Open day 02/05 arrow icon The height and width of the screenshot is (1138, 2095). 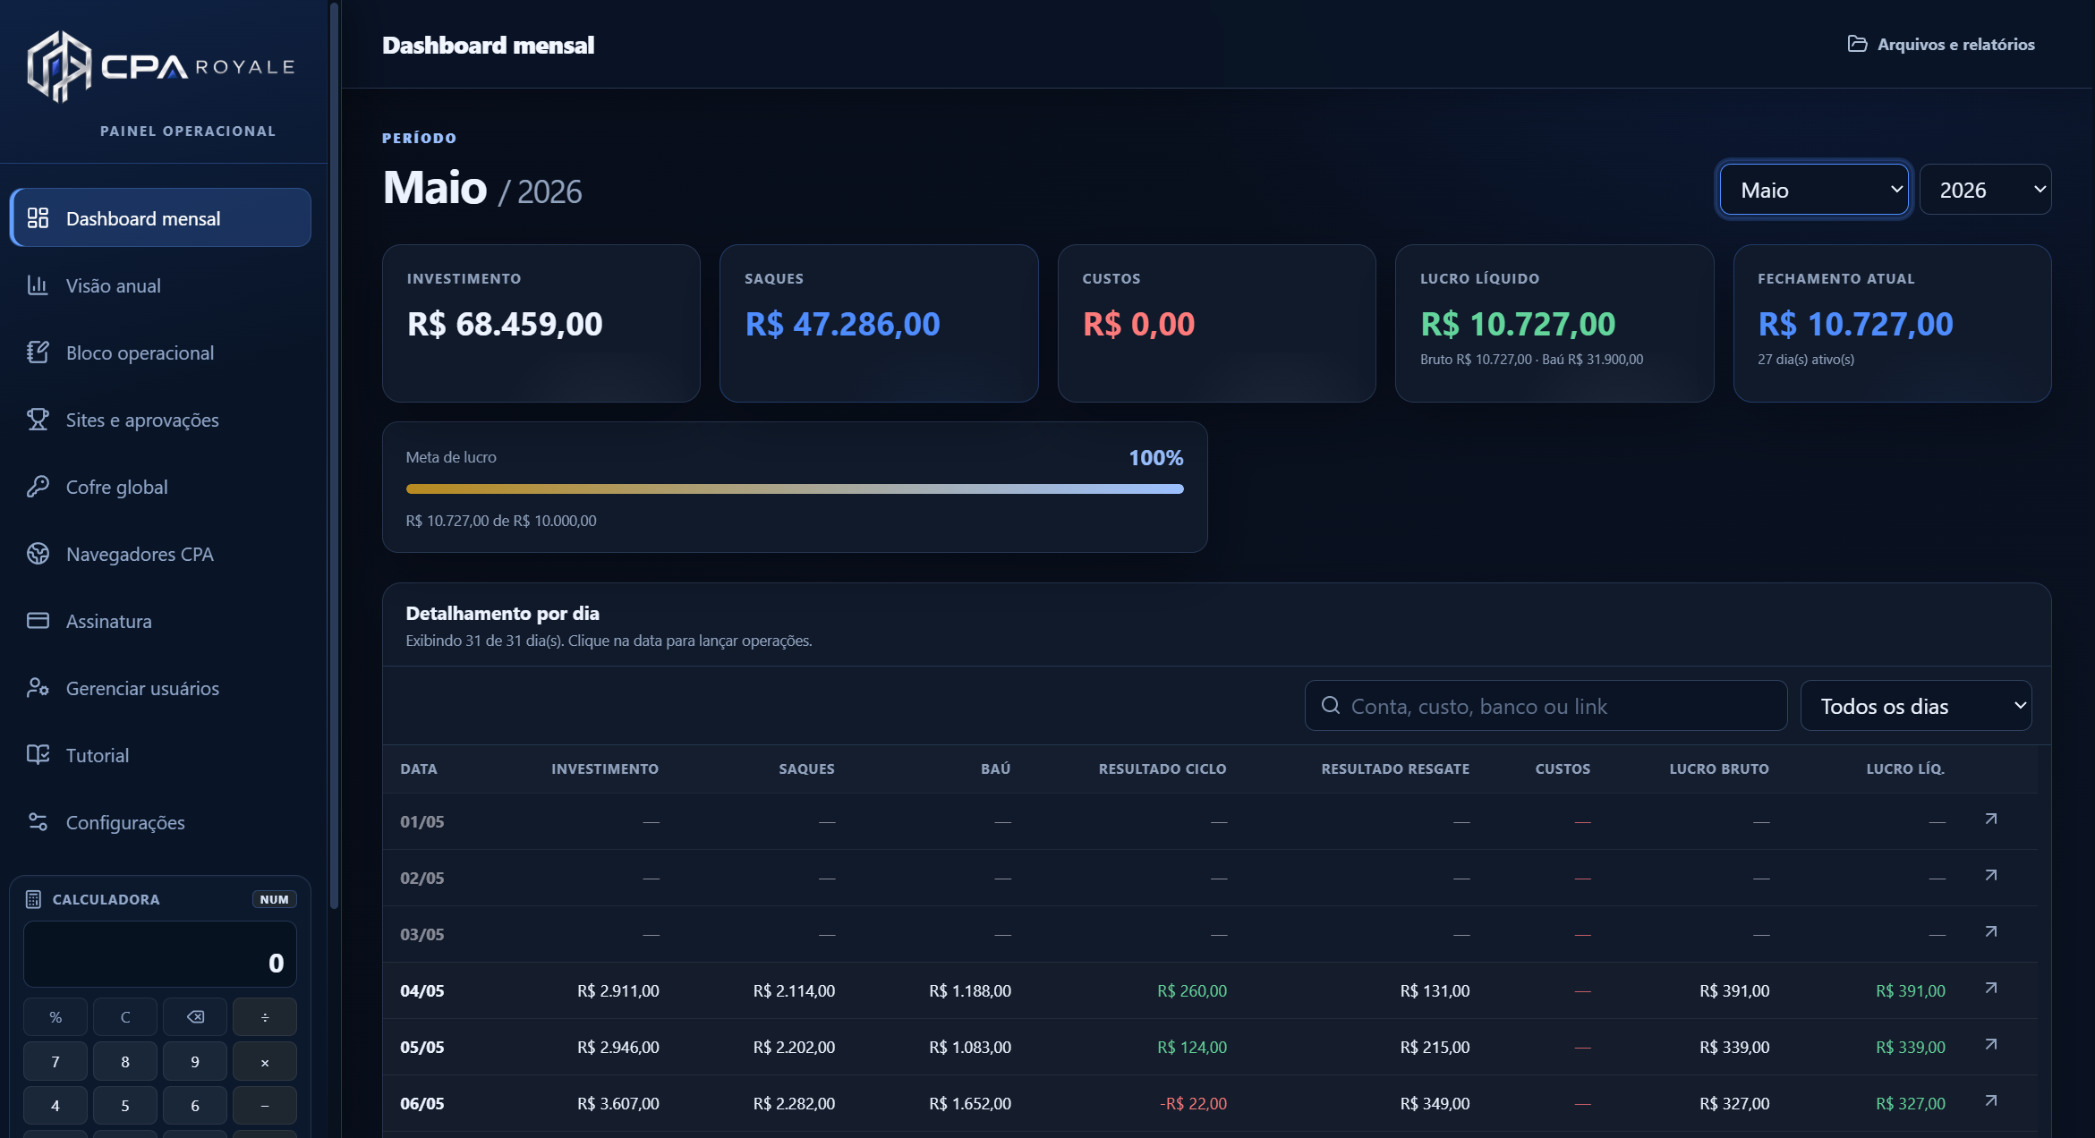click(1991, 876)
